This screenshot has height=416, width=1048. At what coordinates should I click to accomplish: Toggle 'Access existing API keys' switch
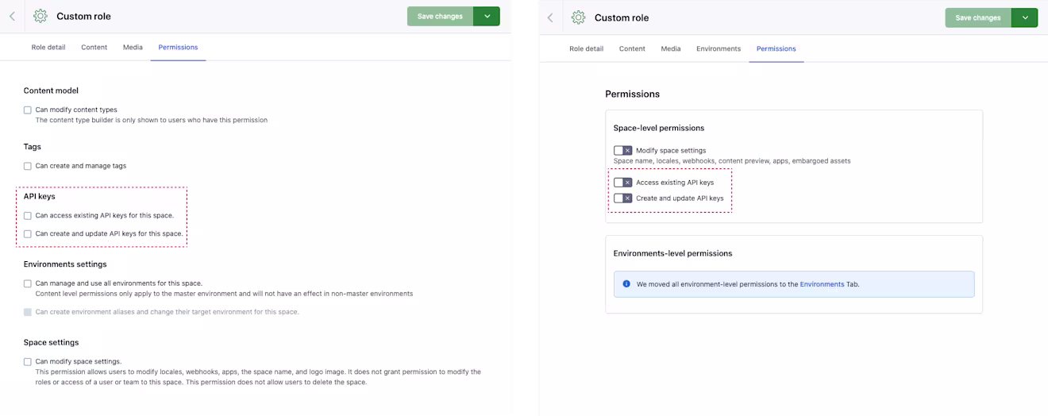point(623,183)
